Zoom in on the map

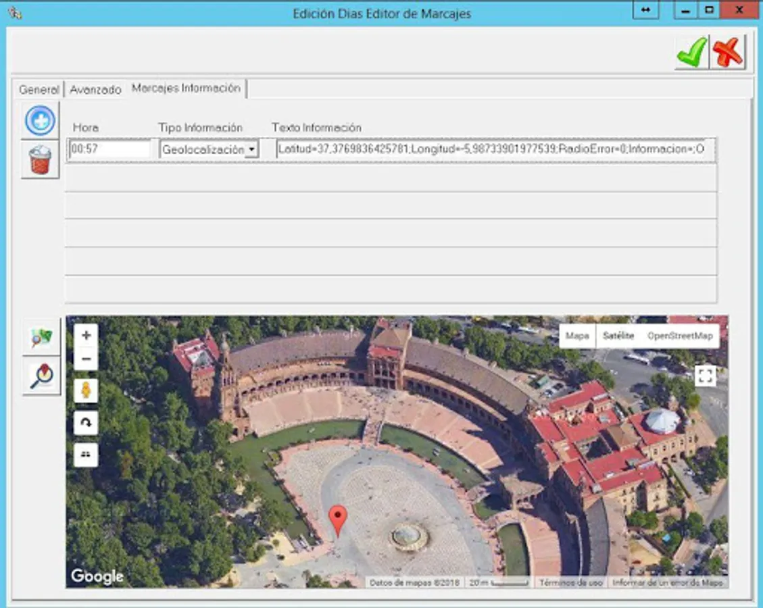tap(86, 336)
